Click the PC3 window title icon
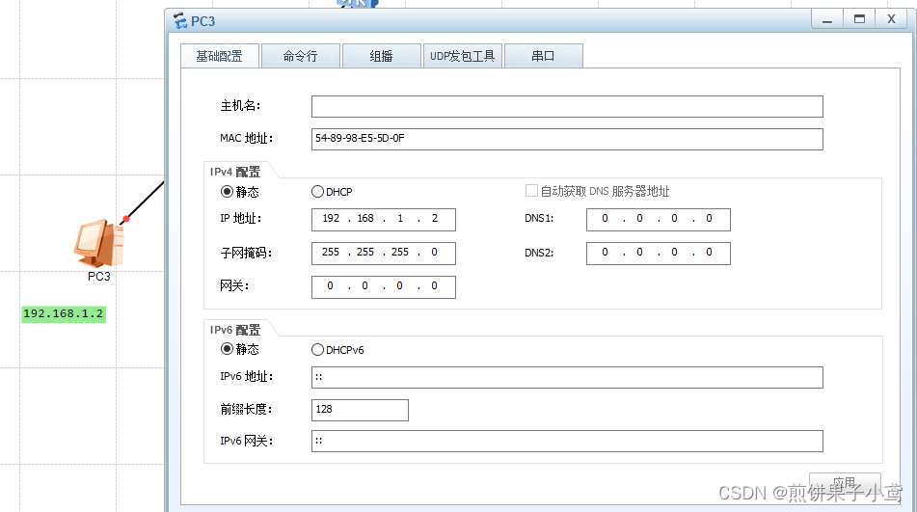Screen dimensions: 917x512 click(180, 21)
